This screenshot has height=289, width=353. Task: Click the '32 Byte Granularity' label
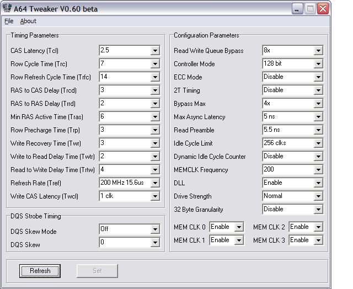199,210
